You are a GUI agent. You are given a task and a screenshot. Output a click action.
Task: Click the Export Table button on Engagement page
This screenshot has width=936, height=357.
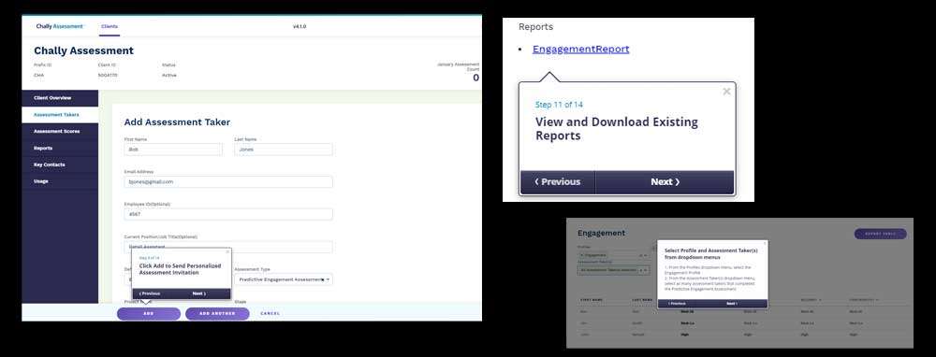coord(881,235)
